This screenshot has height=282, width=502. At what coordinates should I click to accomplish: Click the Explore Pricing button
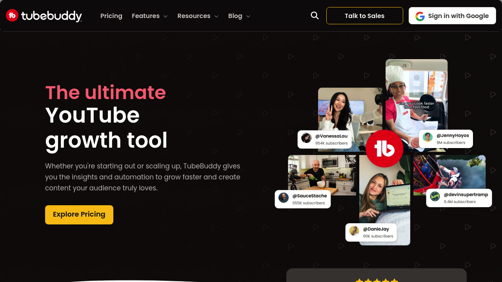click(x=79, y=215)
